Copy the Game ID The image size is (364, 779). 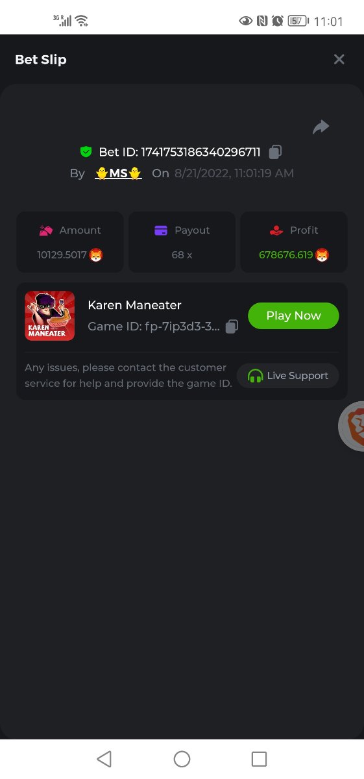[x=232, y=327]
